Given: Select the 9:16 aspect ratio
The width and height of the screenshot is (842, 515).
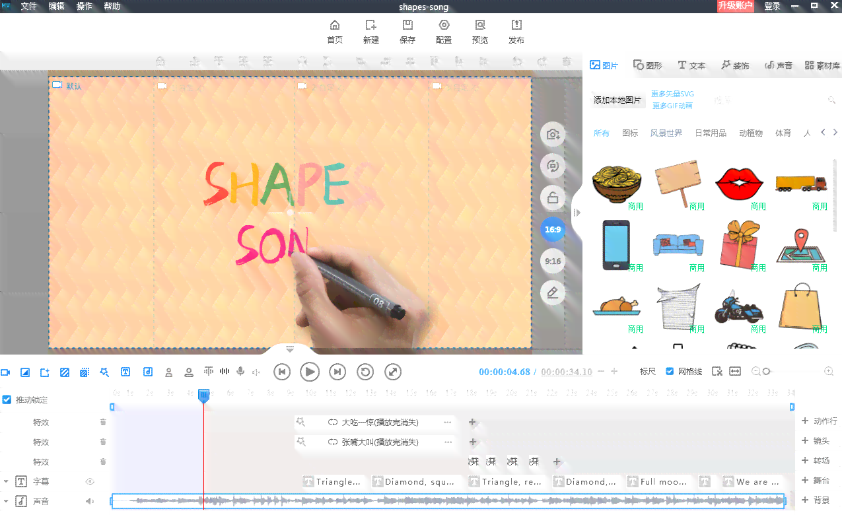Looking at the screenshot, I should pyautogui.click(x=553, y=261).
